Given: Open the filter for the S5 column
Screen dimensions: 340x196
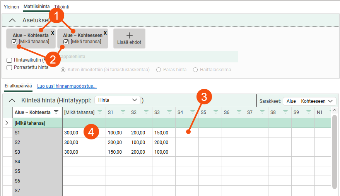Looking at the screenshot, I should [x=216, y=112].
